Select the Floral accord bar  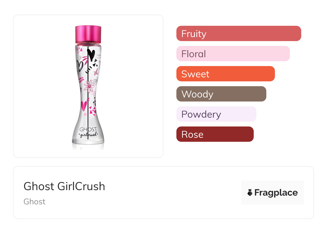(233, 54)
